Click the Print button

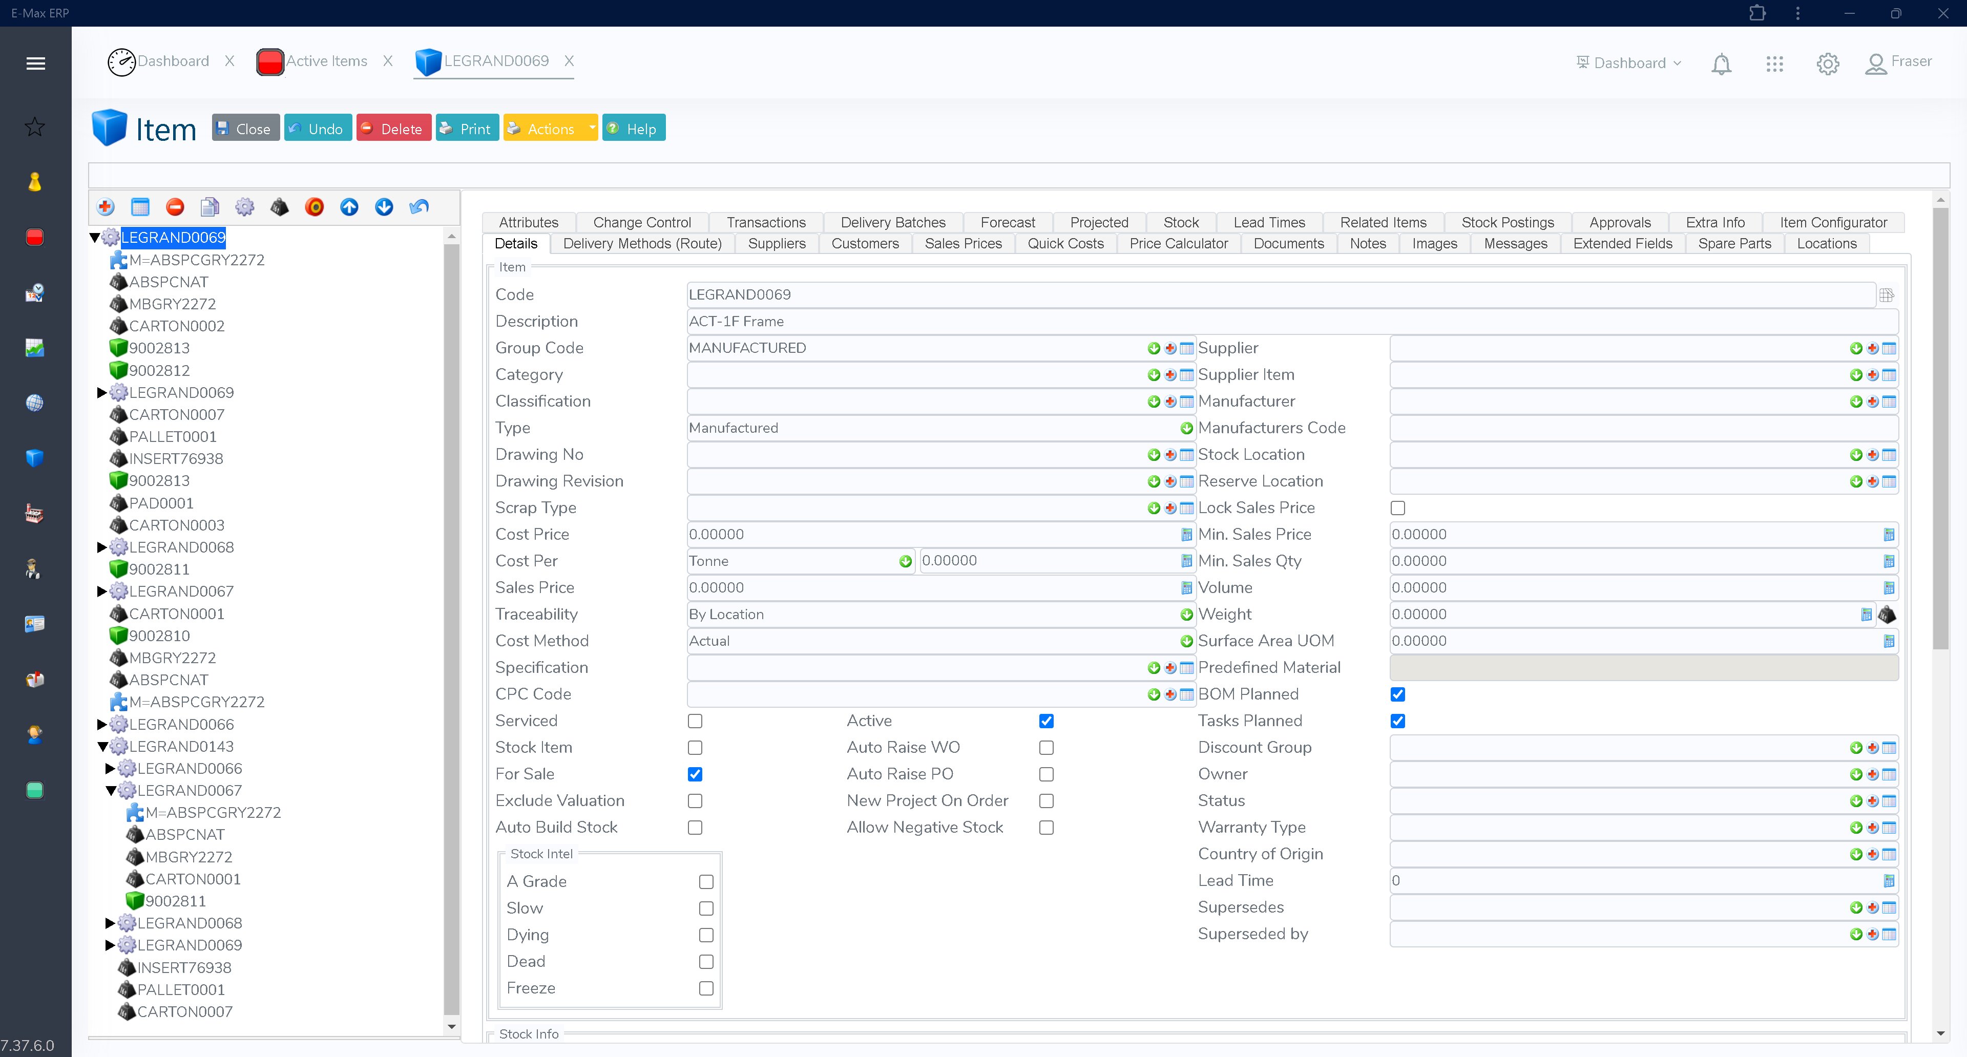pos(467,128)
